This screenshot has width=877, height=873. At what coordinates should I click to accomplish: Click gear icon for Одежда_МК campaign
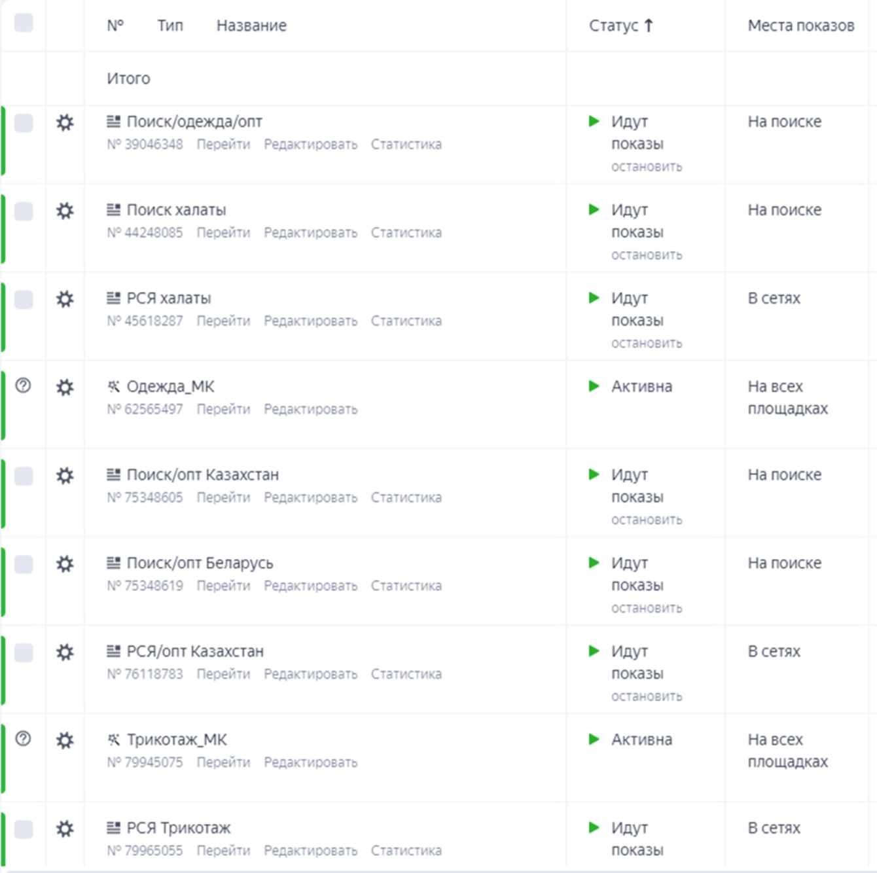[x=65, y=387]
